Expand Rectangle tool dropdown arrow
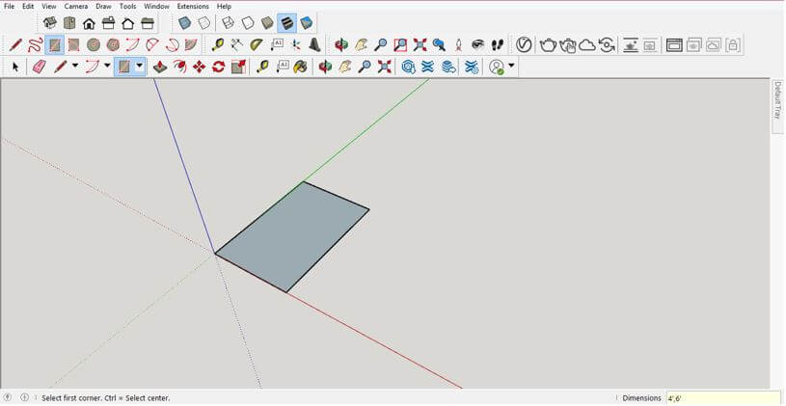 [139, 66]
